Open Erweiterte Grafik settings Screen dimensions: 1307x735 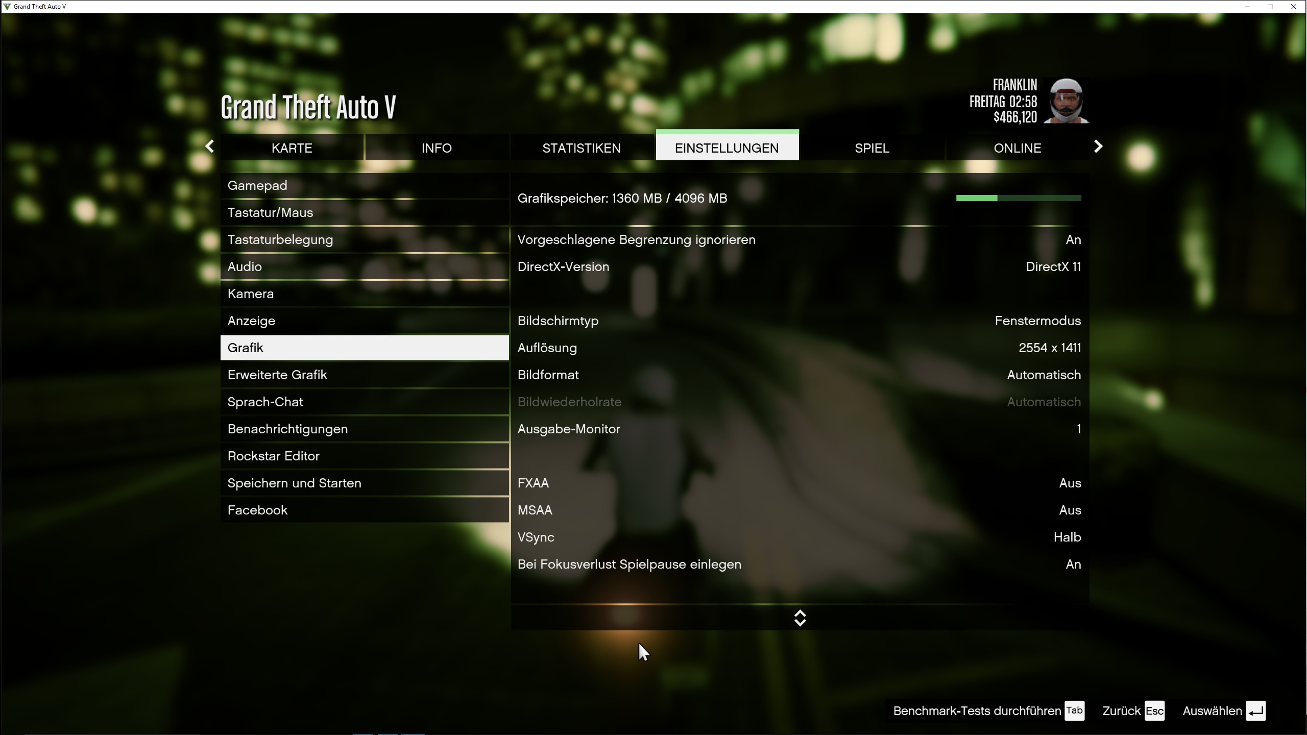coord(365,375)
